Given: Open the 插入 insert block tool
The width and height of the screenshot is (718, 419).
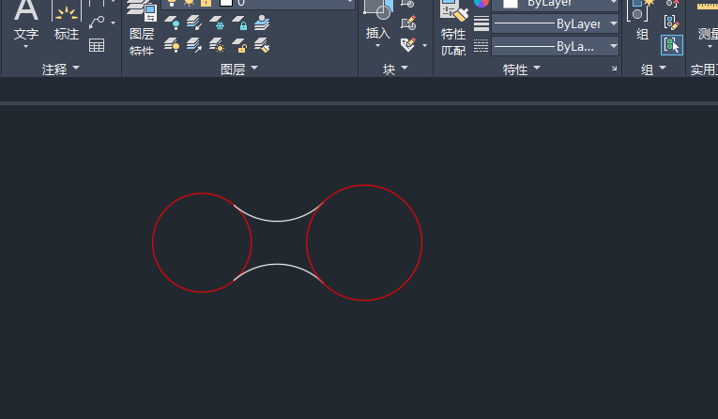Looking at the screenshot, I should pyautogui.click(x=378, y=19).
